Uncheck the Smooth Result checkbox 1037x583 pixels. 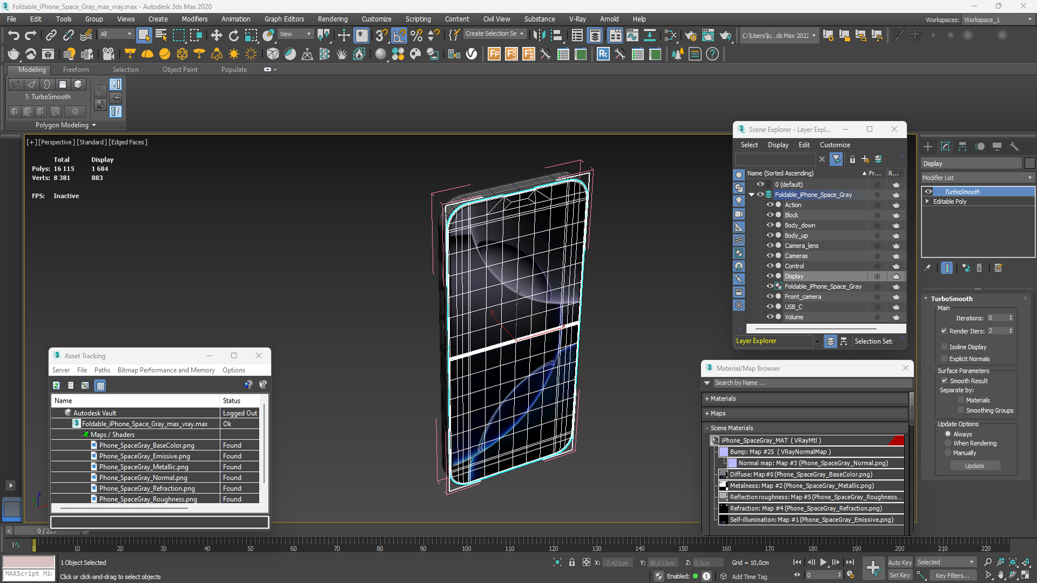[945, 381]
